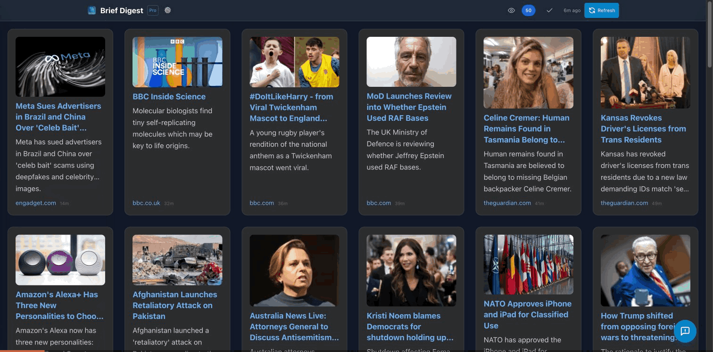Image resolution: width=713 pixels, height=352 pixels.
Task: Click the Pro badge next to title
Action: point(153,10)
